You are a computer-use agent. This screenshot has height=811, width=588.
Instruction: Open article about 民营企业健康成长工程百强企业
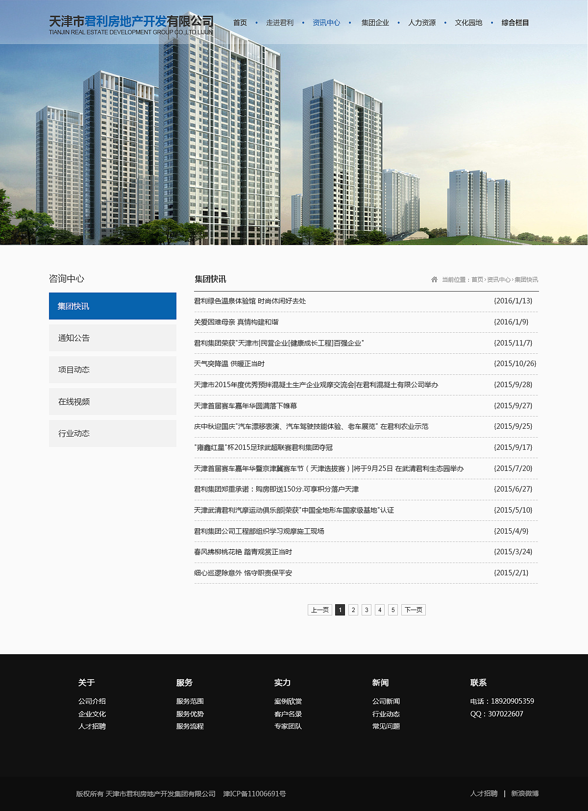pos(279,343)
